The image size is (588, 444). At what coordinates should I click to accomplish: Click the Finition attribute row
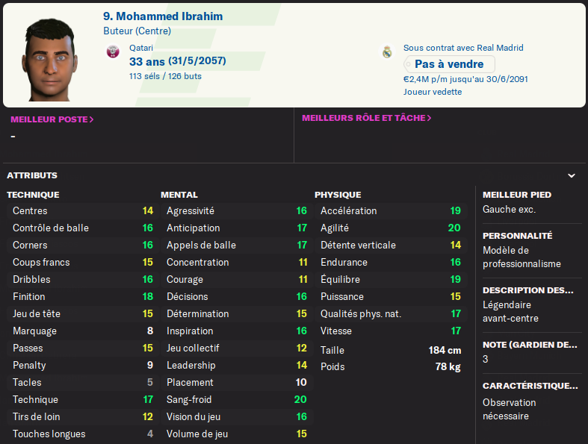coord(82,296)
